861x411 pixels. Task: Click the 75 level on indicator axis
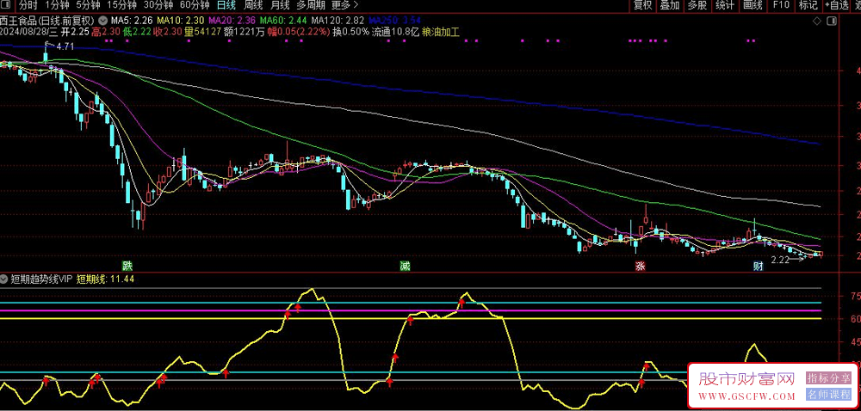pyautogui.click(x=855, y=296)
